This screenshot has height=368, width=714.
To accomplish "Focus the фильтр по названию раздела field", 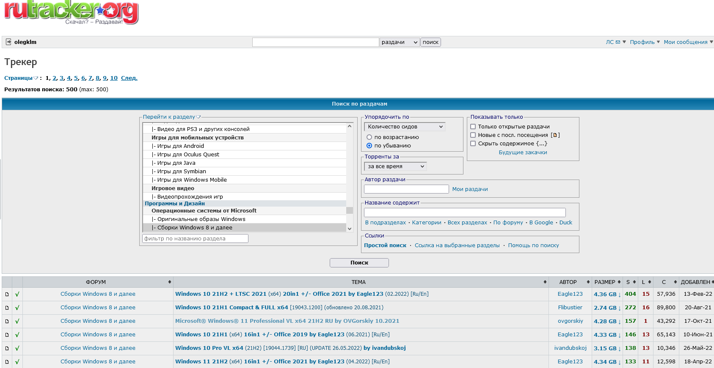I will (x=195, y=239).
